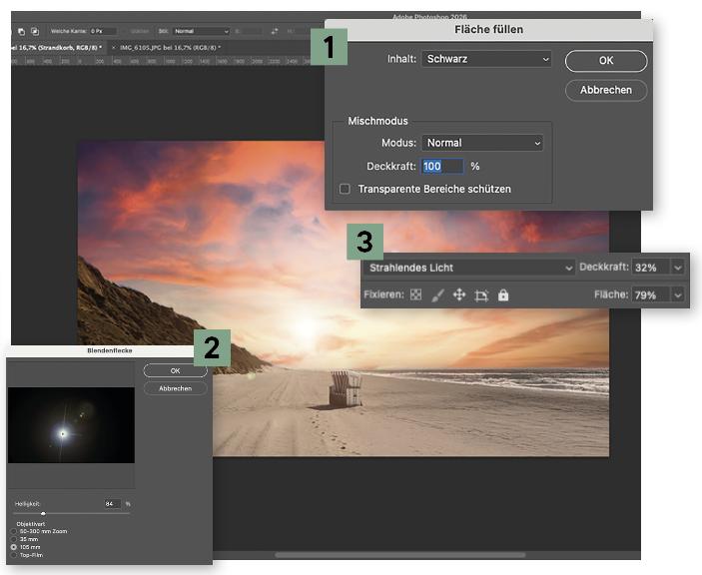Select the 50-300 mm Zoom lens type
This screenshot has height=575, width=702.
click(x=13, y=531)
